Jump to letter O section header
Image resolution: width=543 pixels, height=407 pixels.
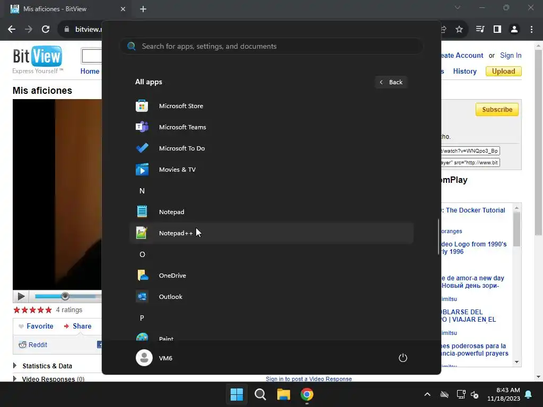[142, 254]
